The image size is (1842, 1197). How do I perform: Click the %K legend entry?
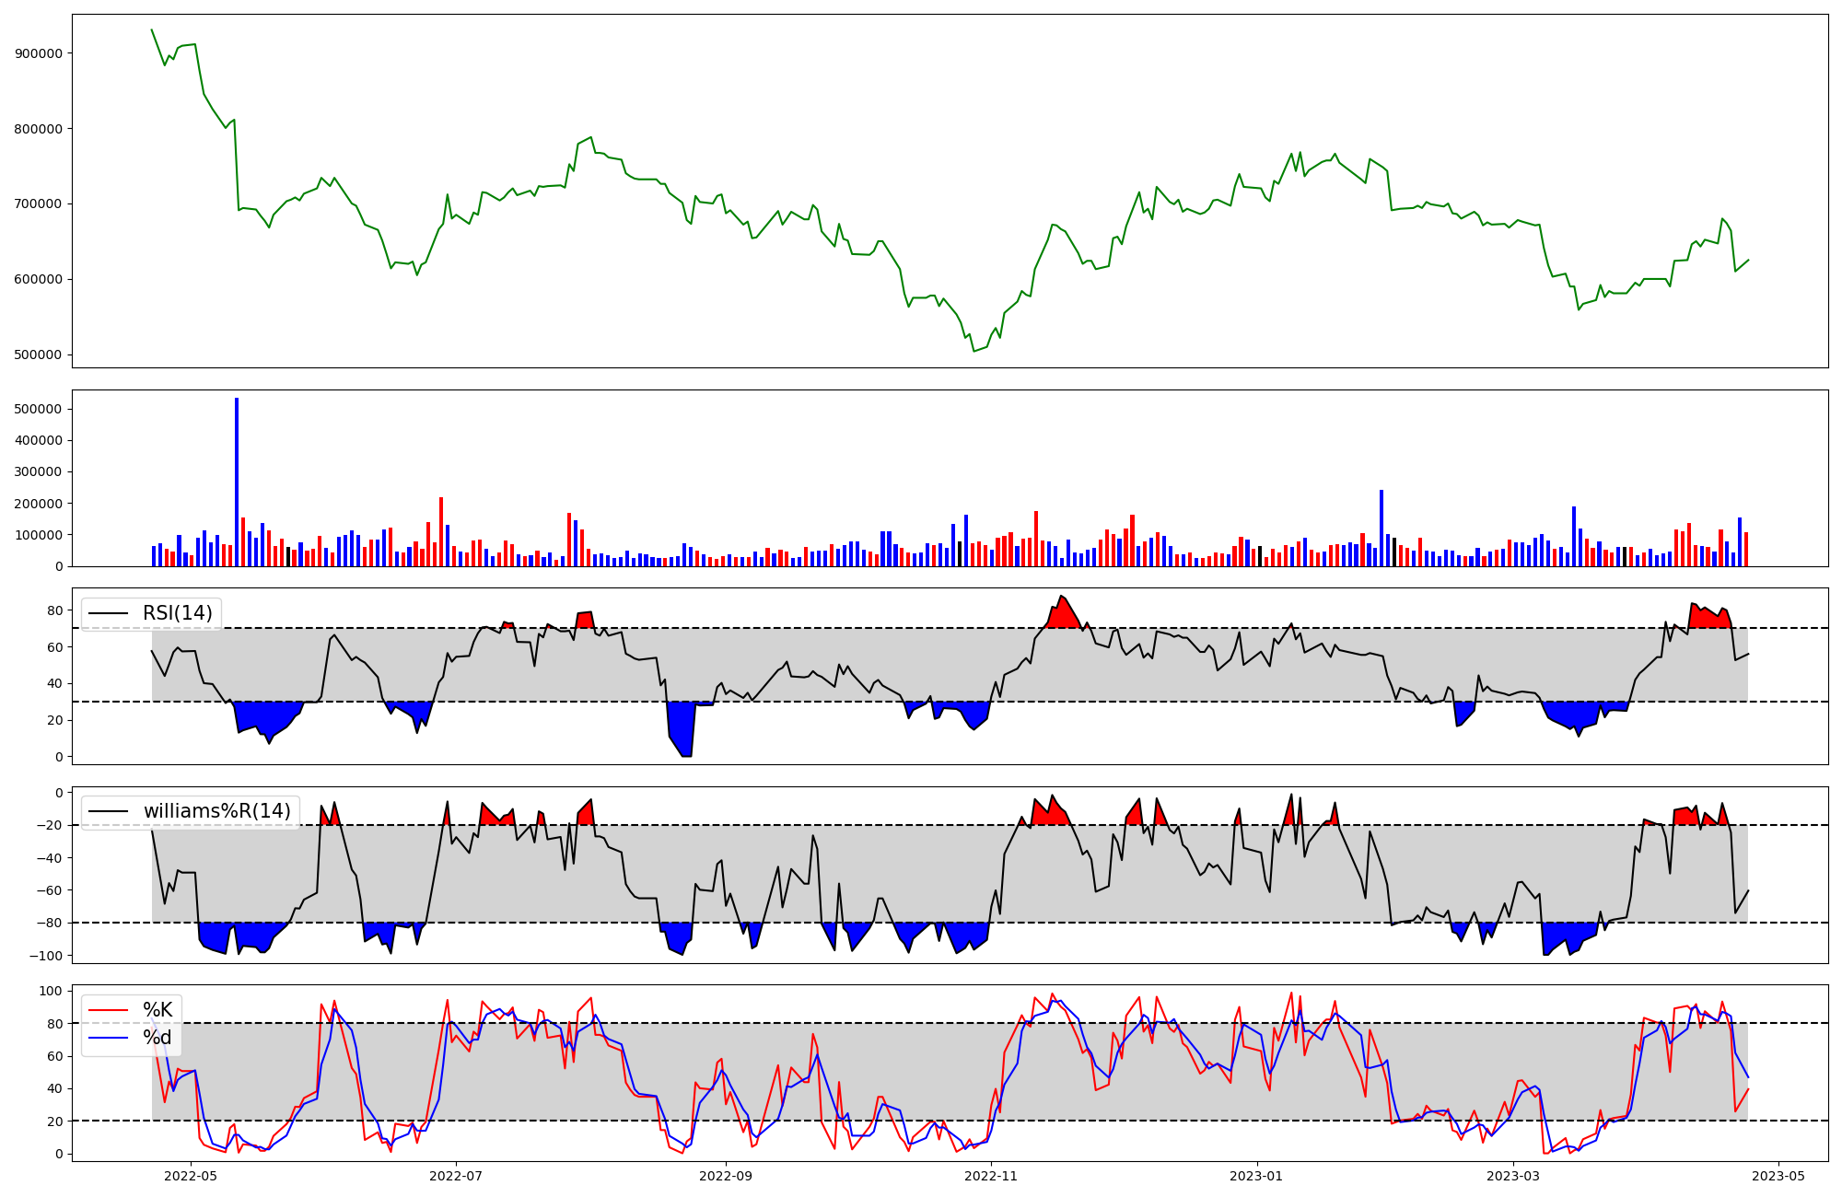click(157, 1010)
